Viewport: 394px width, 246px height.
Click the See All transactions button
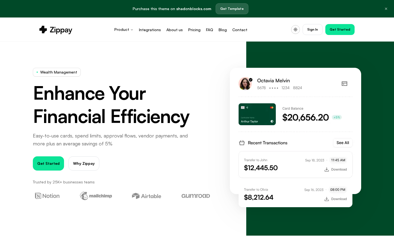[343, 143]
